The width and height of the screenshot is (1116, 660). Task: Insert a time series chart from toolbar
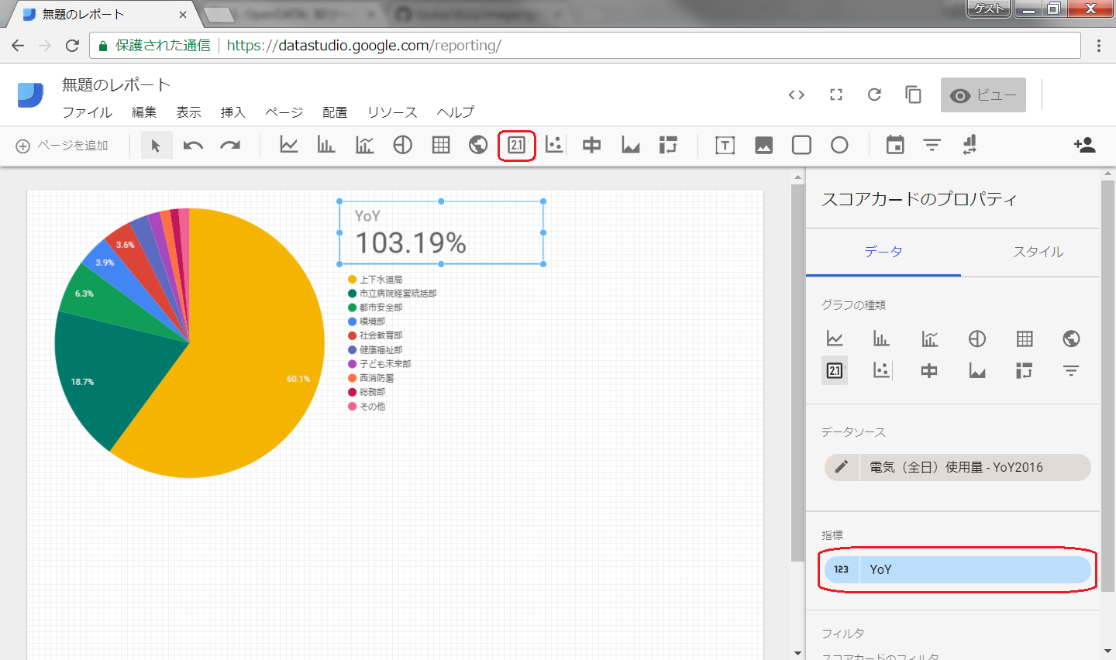tap(289, 145)
